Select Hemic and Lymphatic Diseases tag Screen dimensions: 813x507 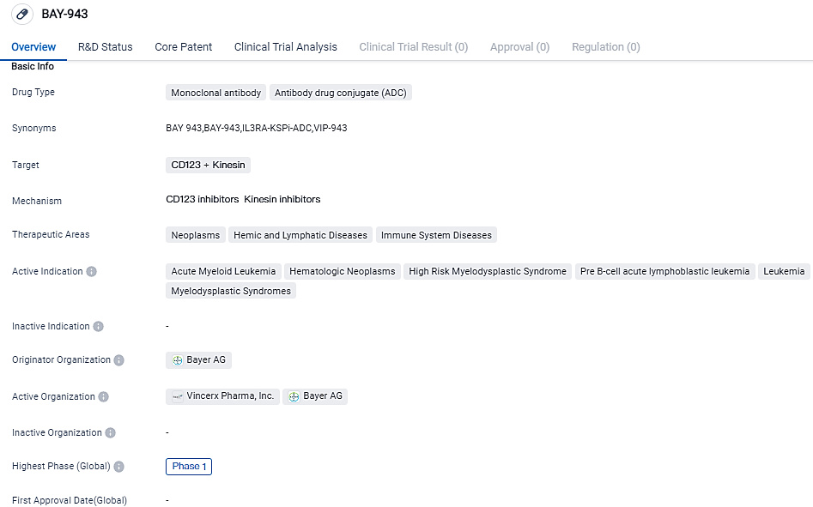click(300, 235)
